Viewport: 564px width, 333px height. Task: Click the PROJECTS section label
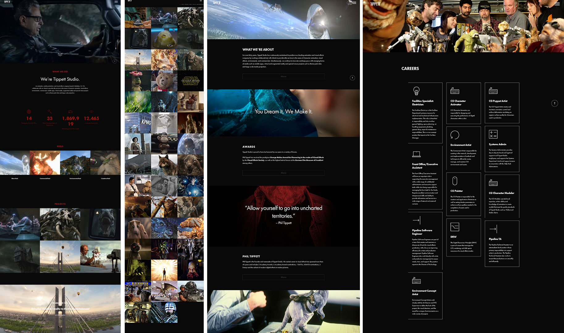60,204
